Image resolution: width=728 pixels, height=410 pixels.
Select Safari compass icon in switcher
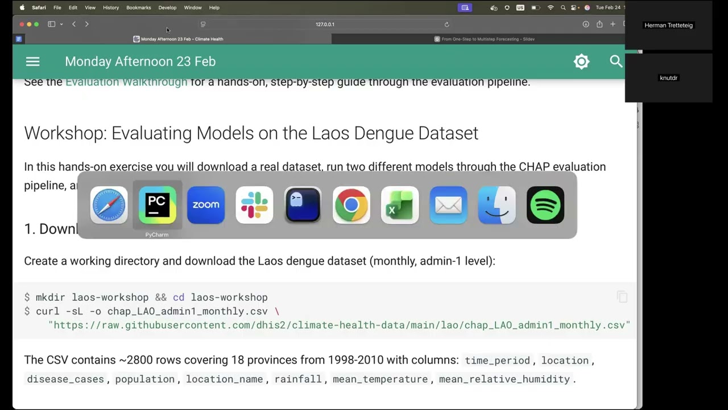pyautogui.click(x=109, y=205)
